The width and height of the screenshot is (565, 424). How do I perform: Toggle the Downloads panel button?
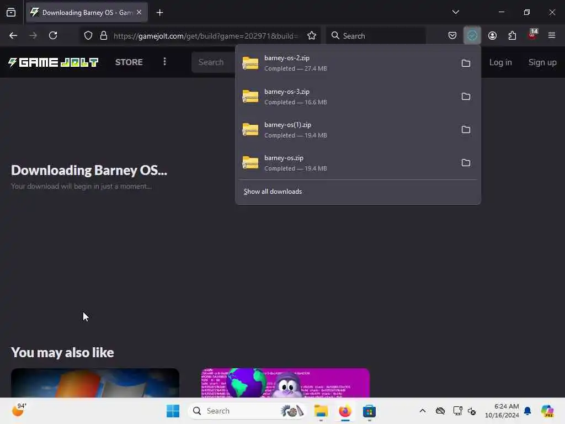point(472,35)
